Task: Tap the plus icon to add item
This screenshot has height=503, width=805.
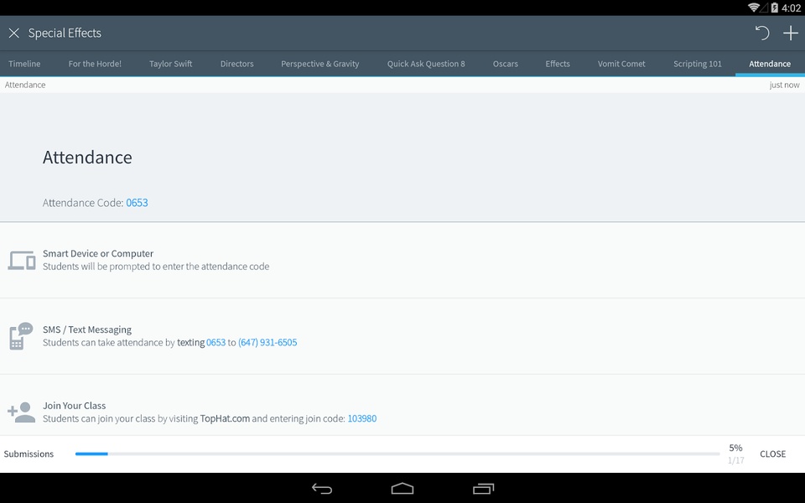Action: 791,34
